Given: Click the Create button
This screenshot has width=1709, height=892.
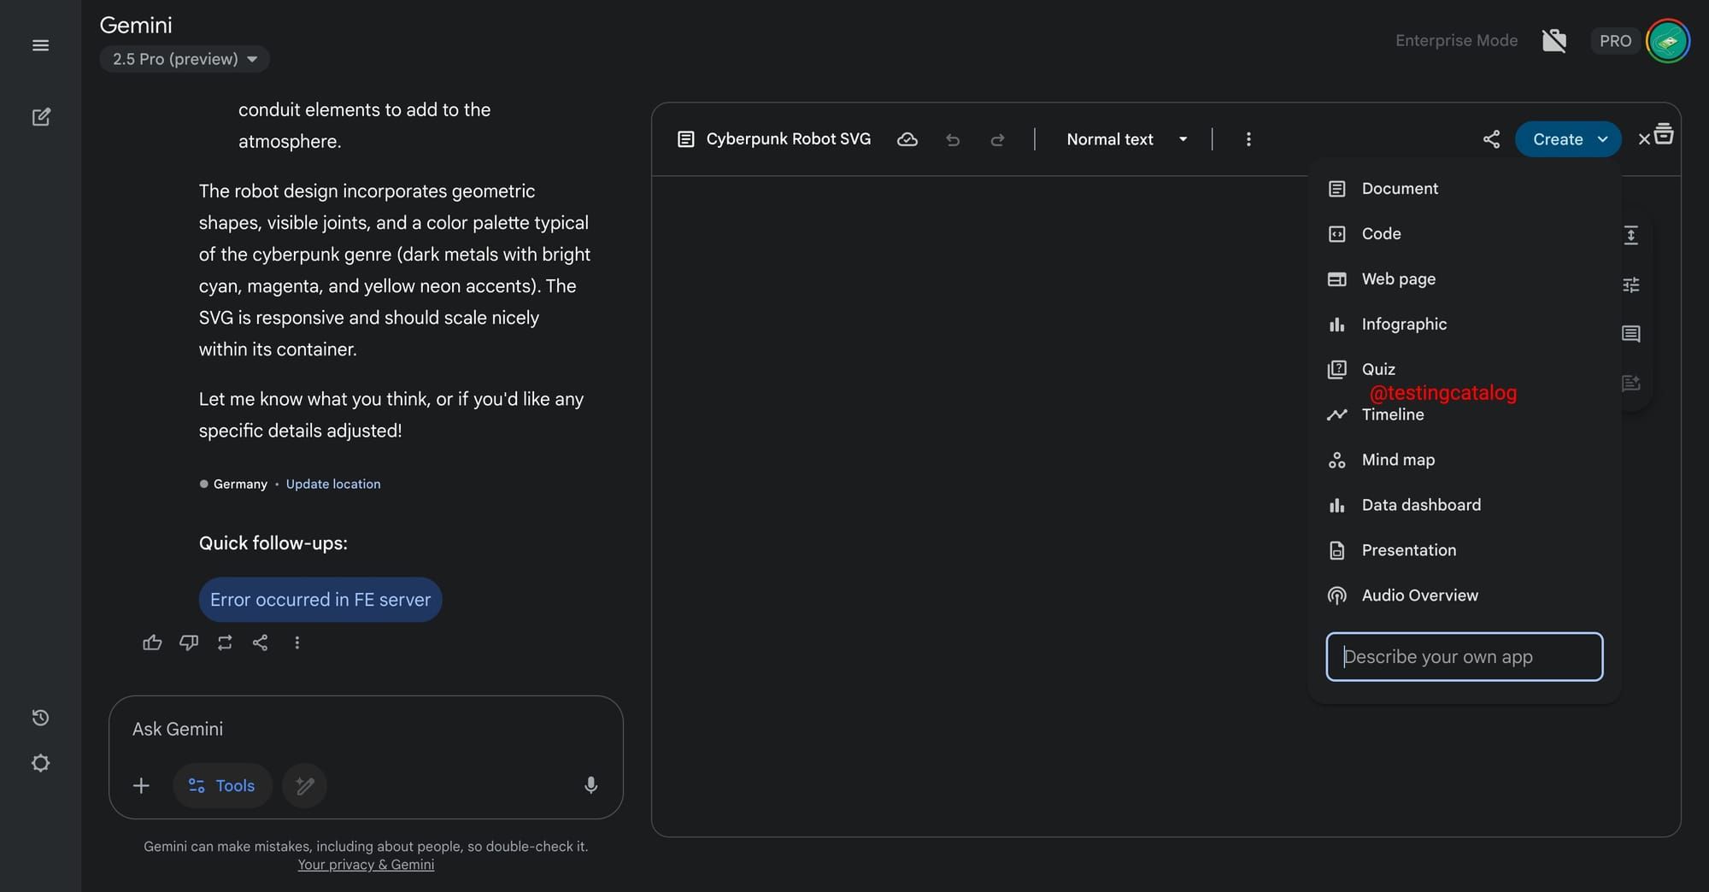Looking at the screenshot, I should point(1568,139).
